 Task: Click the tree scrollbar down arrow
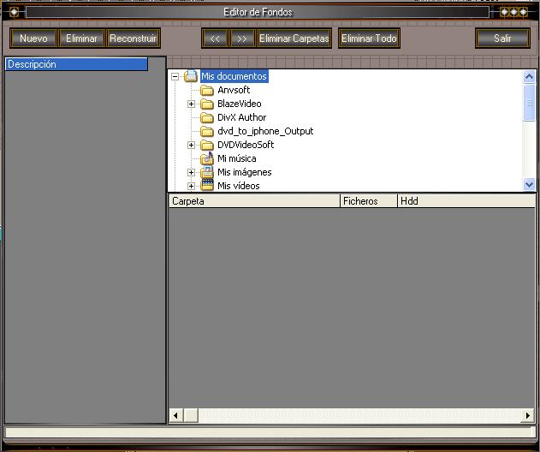pyautogui.click(x=529, y=185)
